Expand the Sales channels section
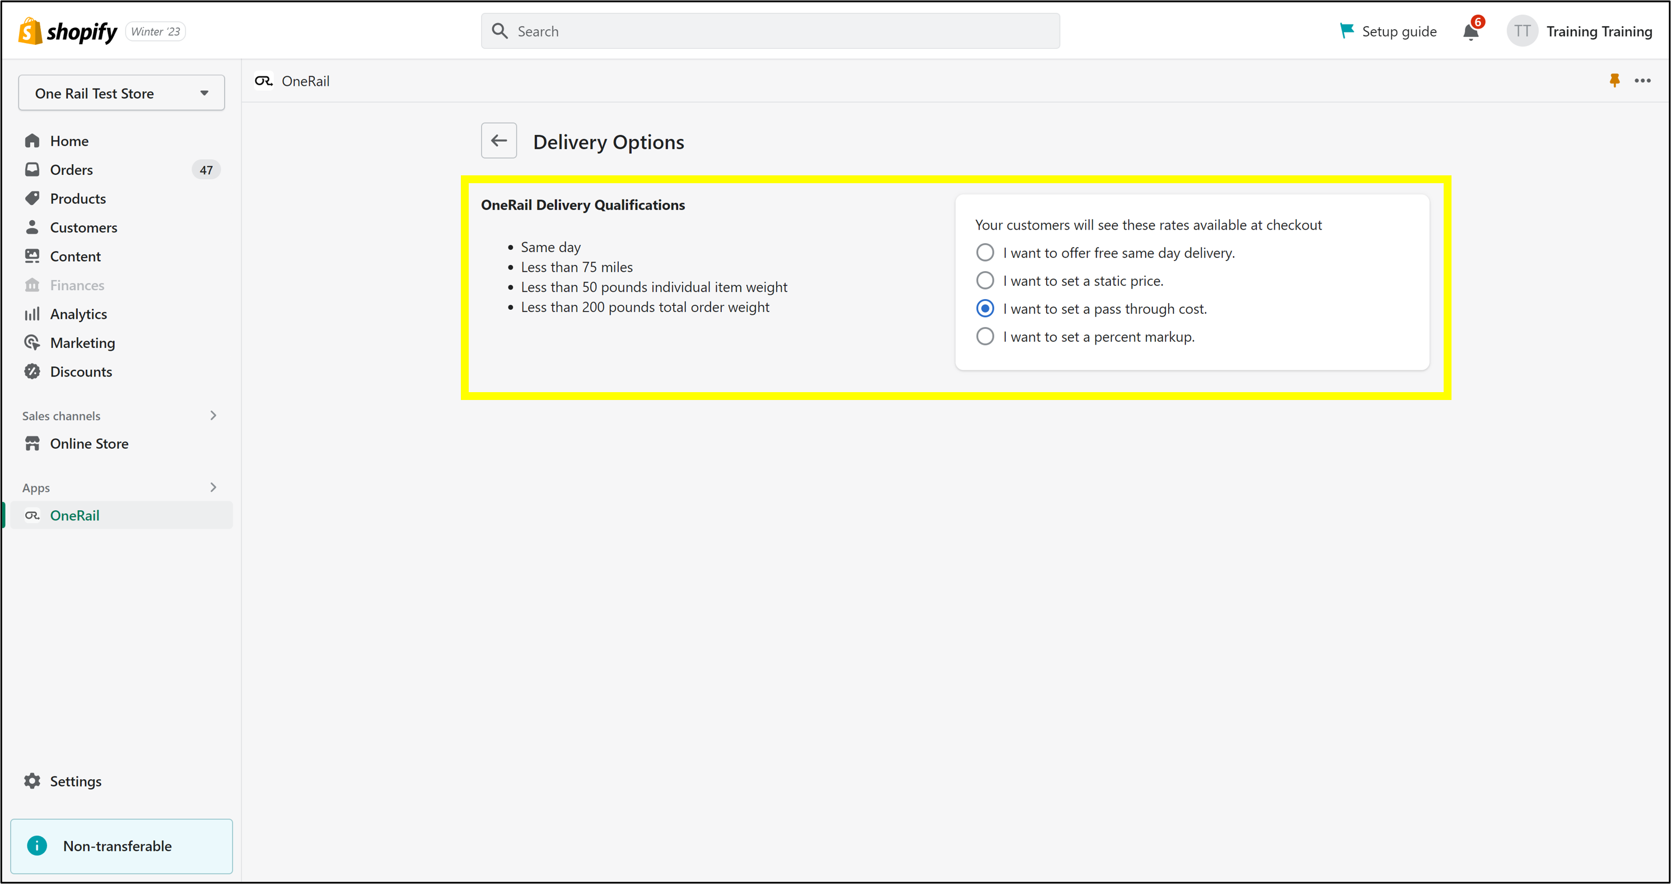This screenshot has width=1671, height=884. [213, 415]
